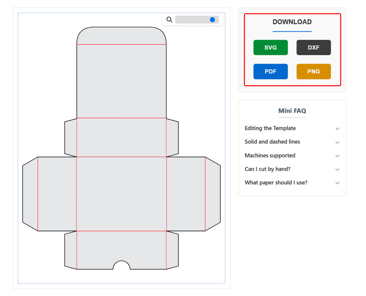Open Can I cut by hand? question

[267, 169]
